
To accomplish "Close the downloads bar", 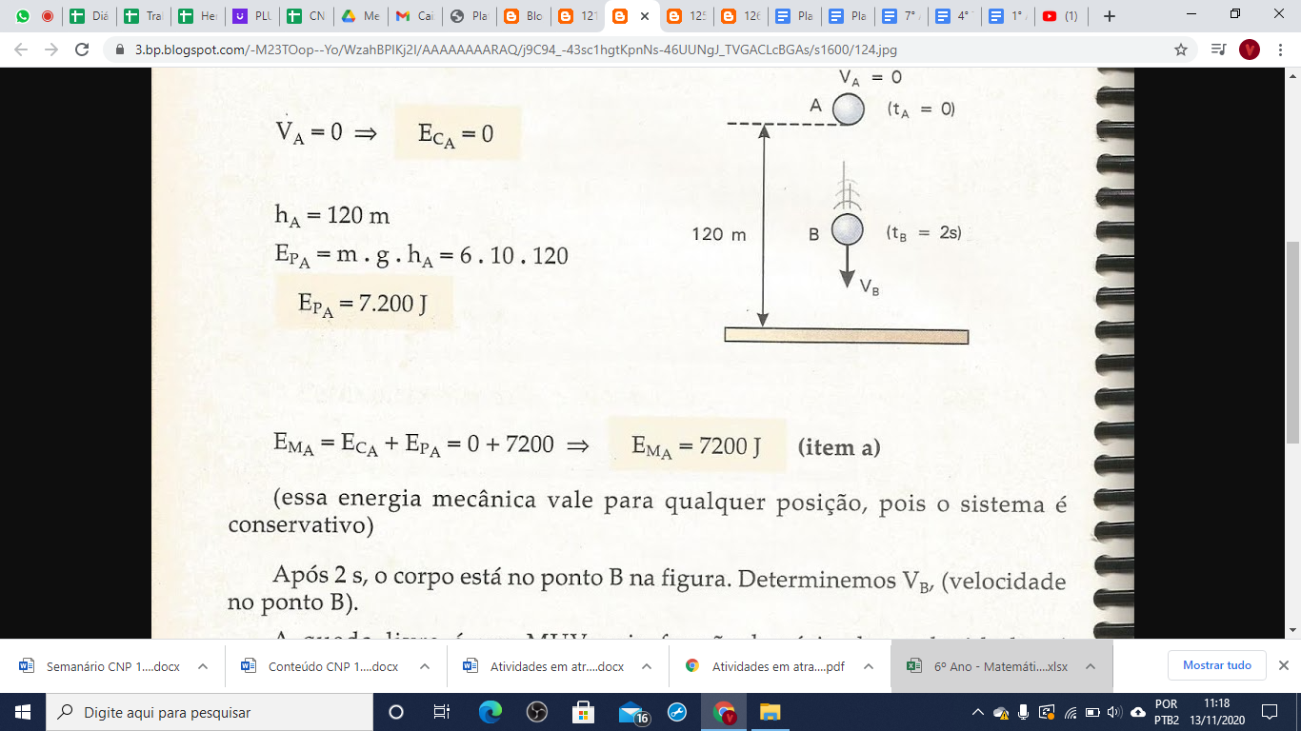I will point(1283,665).
